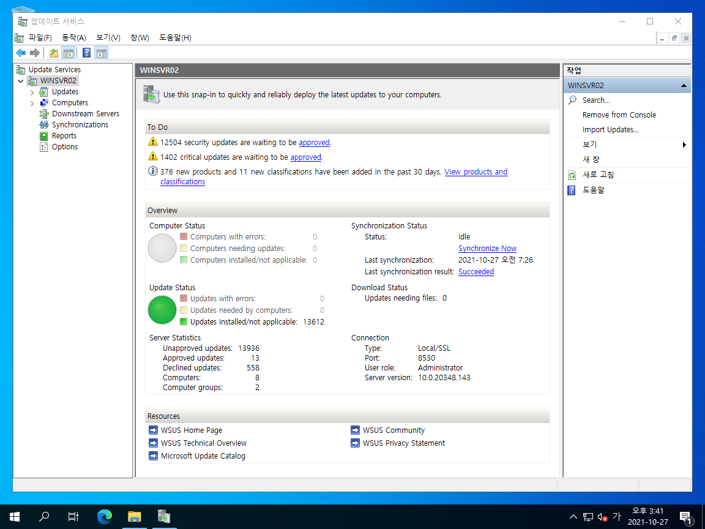The image size is (705, 529).
Task: Open the Windows Start menu
Action: tap(15, 516)
